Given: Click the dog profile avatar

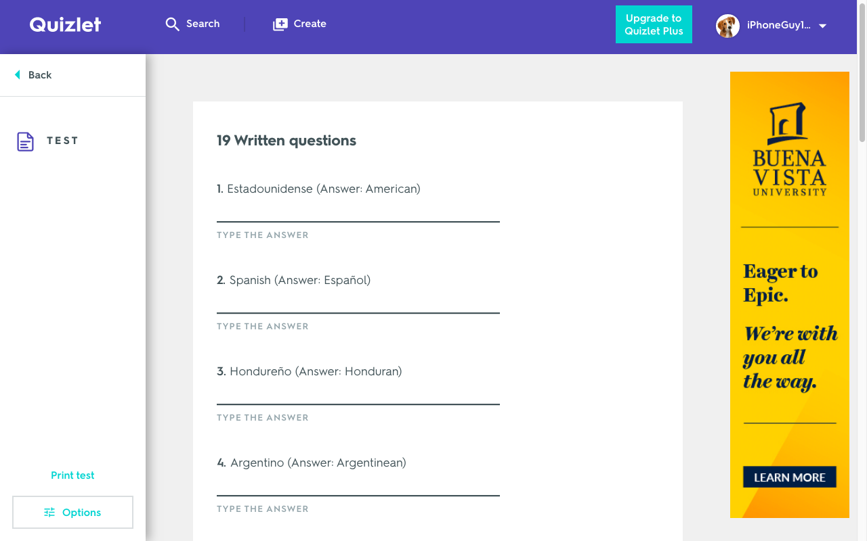Looking at the screenshot, I should point(727,26).
